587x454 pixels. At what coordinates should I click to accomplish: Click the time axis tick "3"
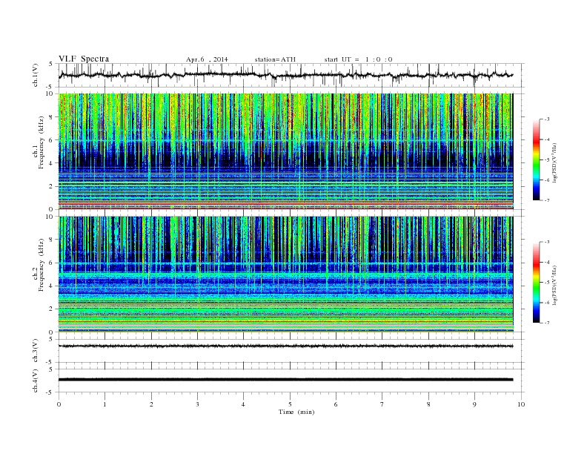click(197, 404)
